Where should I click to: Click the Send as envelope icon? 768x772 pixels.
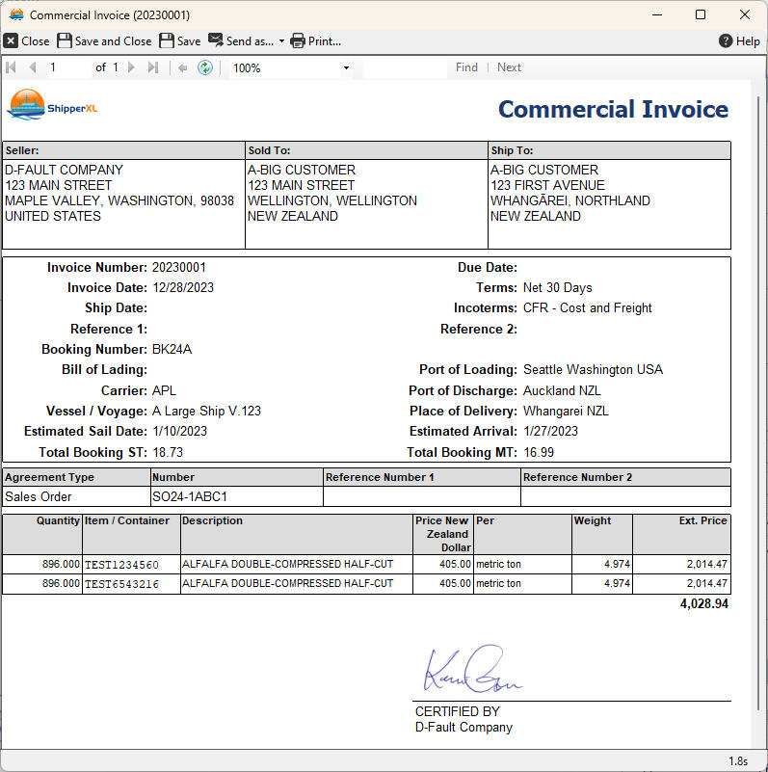click(x=216, y=40)
